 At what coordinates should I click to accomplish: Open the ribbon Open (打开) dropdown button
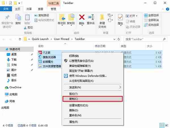tap(131, 16)
